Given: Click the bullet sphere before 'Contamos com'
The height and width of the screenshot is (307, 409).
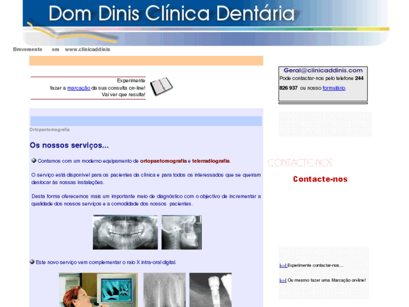Looking at the screenshot, I should pos(34,161).
